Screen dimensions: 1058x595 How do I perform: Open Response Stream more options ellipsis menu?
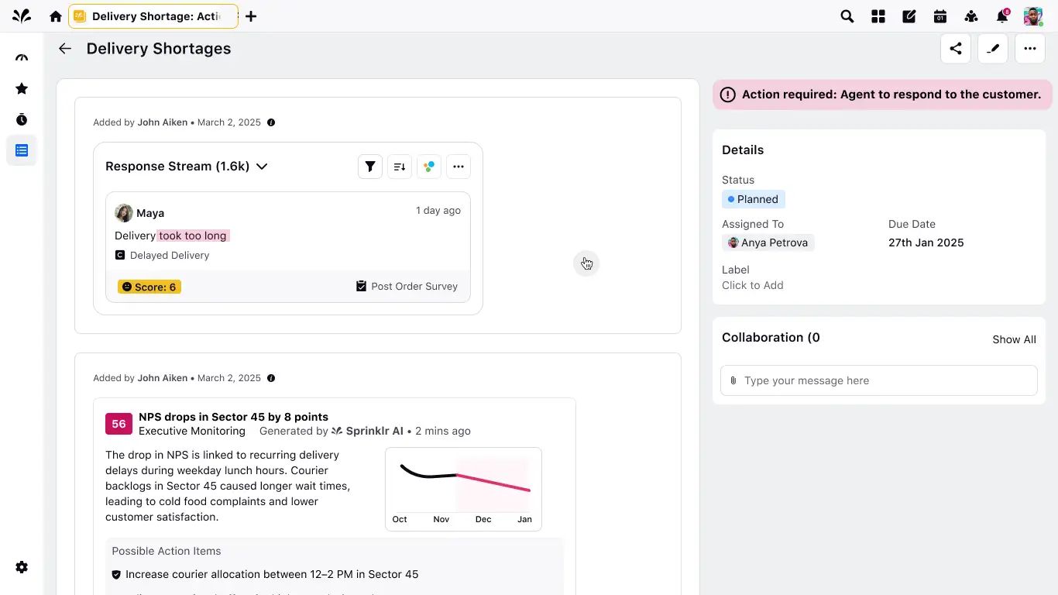(x=458, y=166)
